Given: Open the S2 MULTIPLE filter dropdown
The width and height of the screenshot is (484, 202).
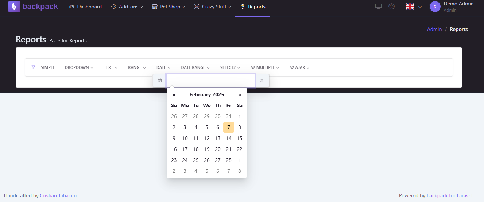Looking at the screenshot, I should point(265,67).
